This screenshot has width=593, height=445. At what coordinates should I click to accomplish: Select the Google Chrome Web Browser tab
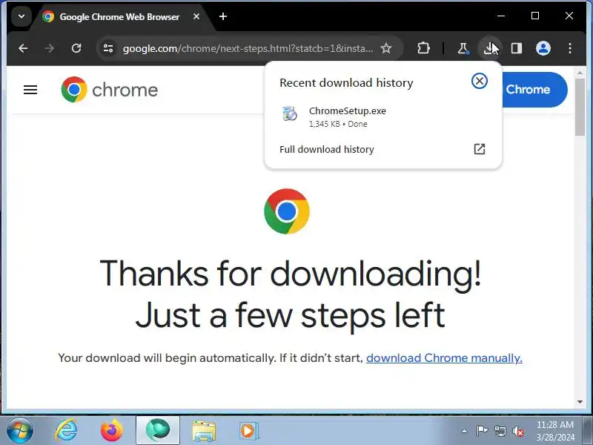(119, 16)
